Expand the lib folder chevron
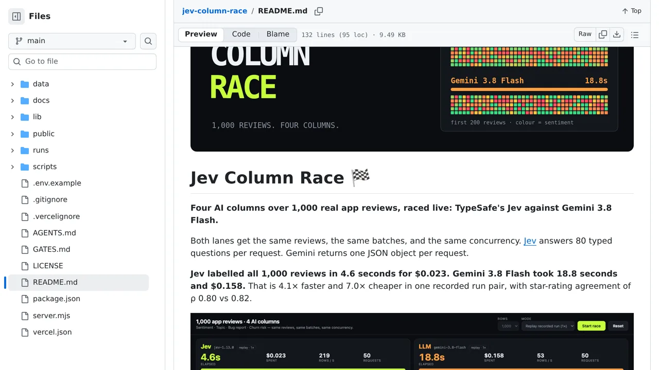The image size is (659, 370). tap(12, 117)
